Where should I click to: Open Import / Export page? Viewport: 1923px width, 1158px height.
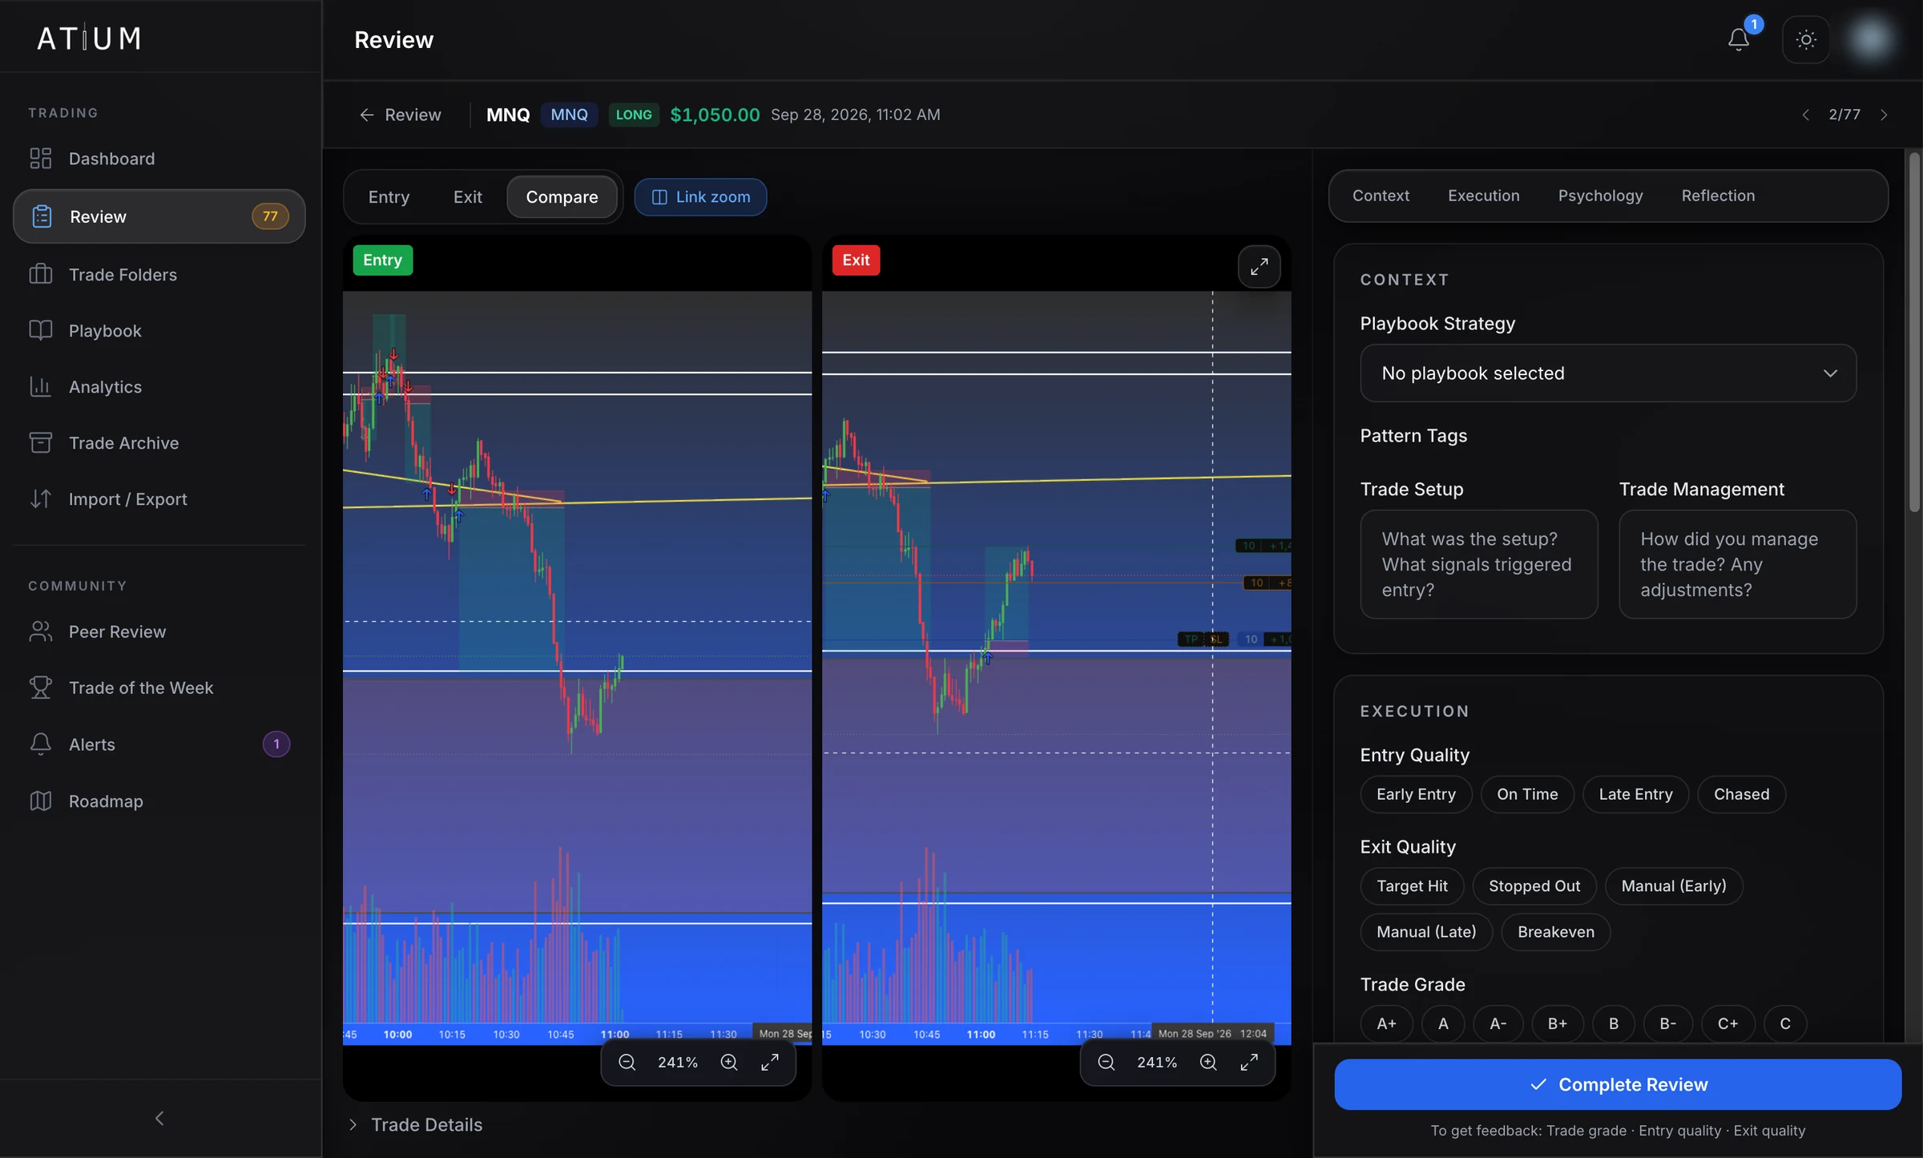pos(159,499)
